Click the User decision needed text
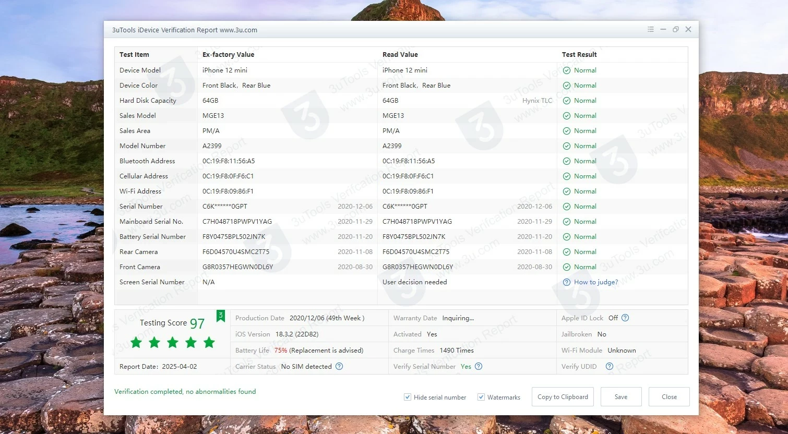Image resolution: width=788 pixels, height=434 pixels. 415,282
